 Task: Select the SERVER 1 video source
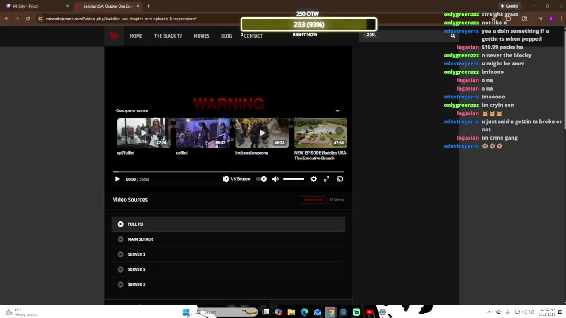228,254
